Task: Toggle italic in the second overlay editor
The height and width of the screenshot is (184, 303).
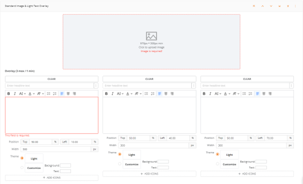Action: point(113,93)
